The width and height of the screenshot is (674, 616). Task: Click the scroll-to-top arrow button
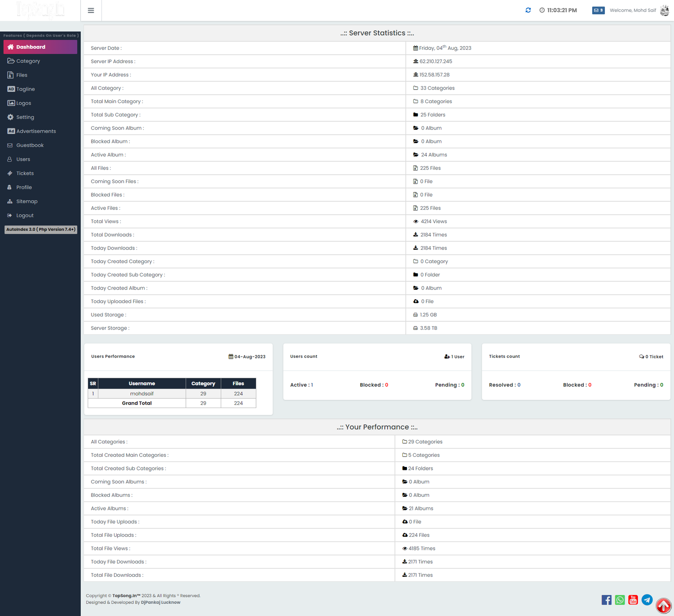[663, 605]
